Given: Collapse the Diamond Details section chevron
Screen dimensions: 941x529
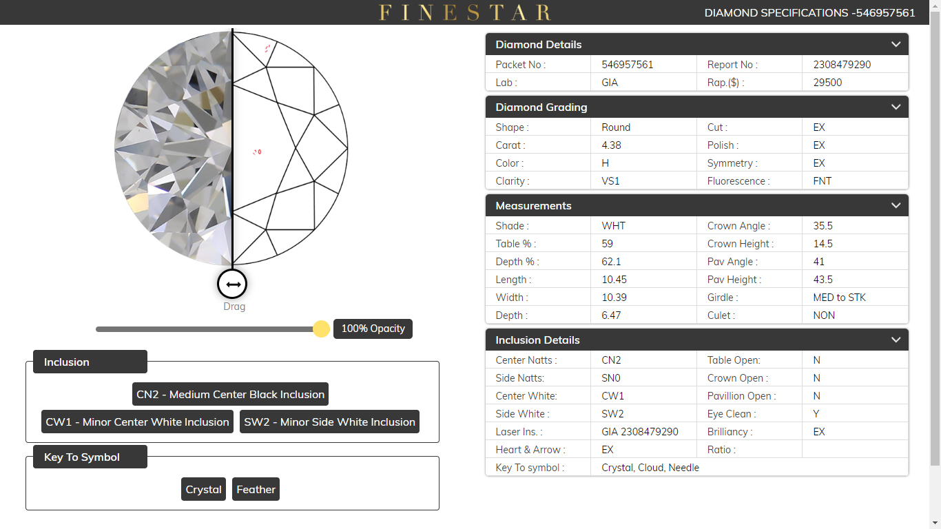Looking at the screenshot, I should [896, 44].
